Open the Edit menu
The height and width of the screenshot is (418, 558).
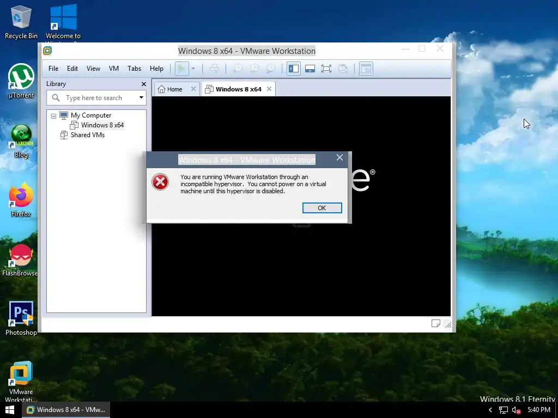(x=72, y=69)
